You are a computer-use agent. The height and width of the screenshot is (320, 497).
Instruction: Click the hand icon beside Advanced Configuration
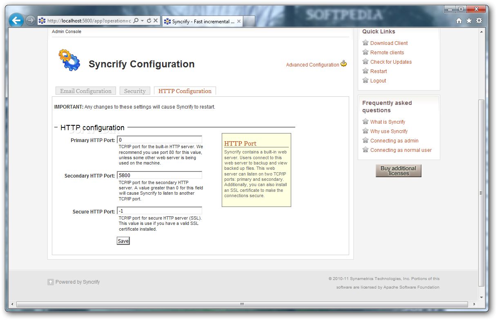point(344,64)
